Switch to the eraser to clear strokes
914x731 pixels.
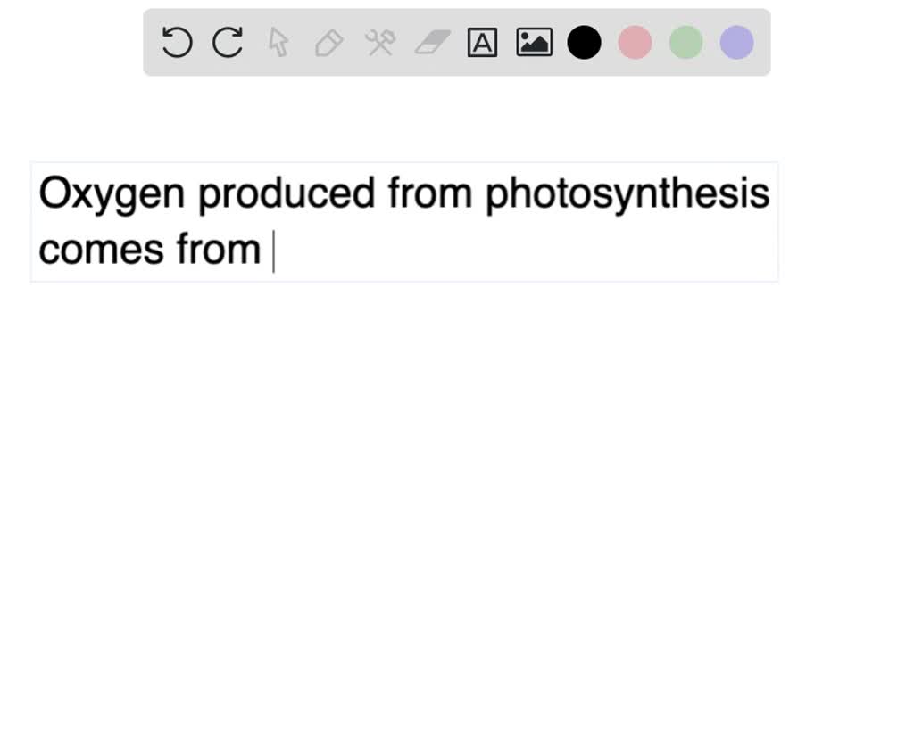[x=431, y=41]
